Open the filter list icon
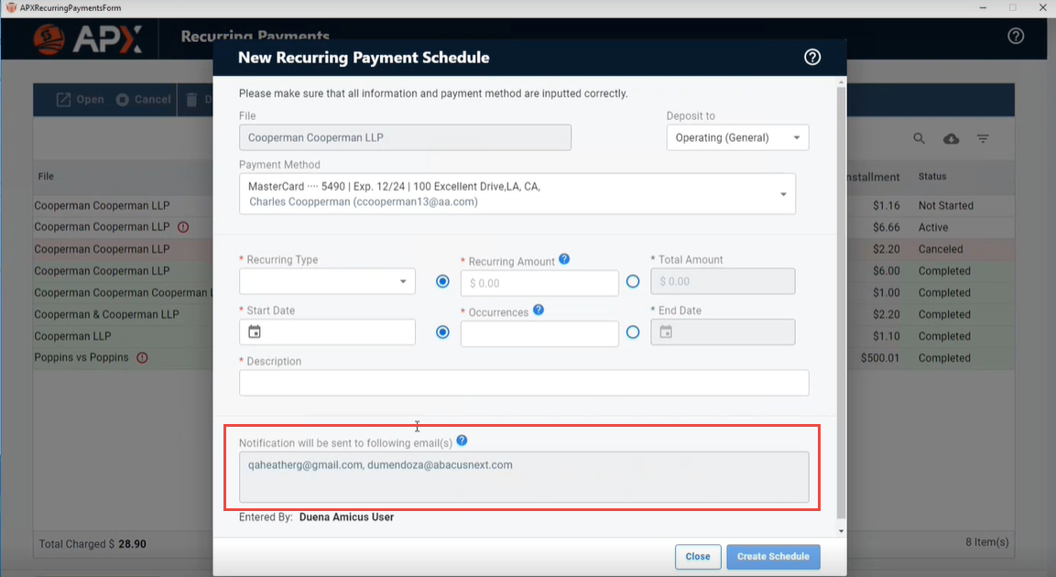Screen dimensions: 1056x577 pyautogui.click(x=982, y=139)
